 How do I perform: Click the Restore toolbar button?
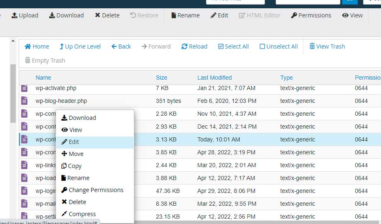pos(144,15)
